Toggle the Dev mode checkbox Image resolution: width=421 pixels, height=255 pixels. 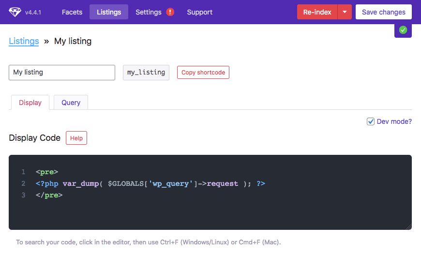tap(371, 121)
